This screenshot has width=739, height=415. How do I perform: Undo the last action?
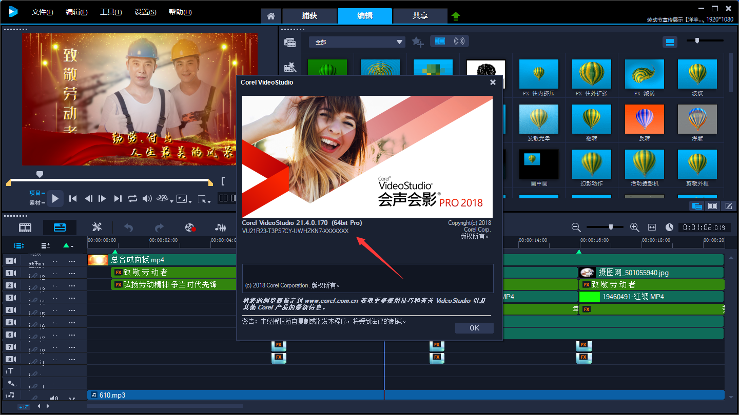click(x=128, y=227)
